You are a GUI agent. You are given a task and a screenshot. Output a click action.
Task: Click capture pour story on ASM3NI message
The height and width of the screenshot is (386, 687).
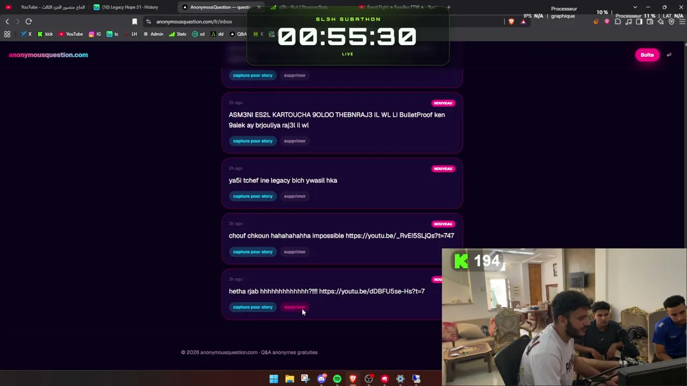tap(253, 141)
